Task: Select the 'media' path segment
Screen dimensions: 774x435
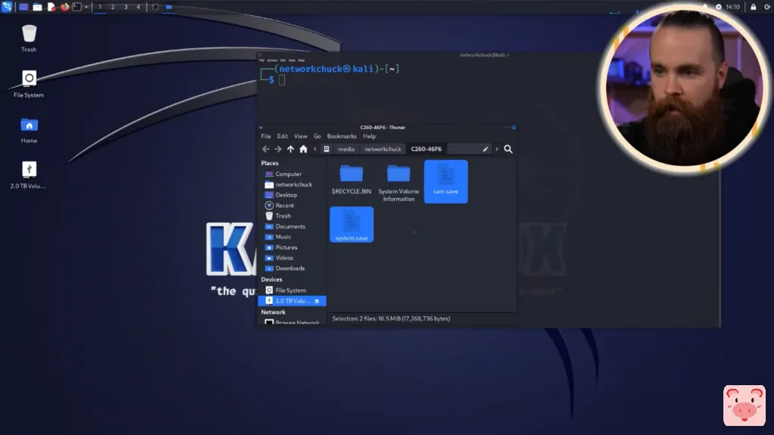Action: (346, 149)
